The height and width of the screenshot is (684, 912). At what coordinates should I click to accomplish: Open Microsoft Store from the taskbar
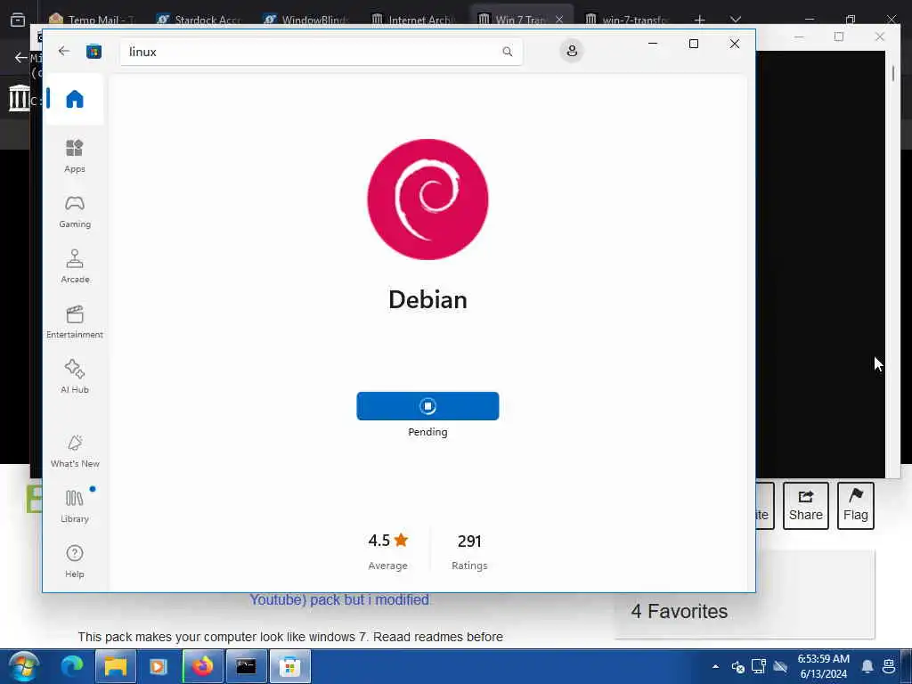click(x=289, y=666)
